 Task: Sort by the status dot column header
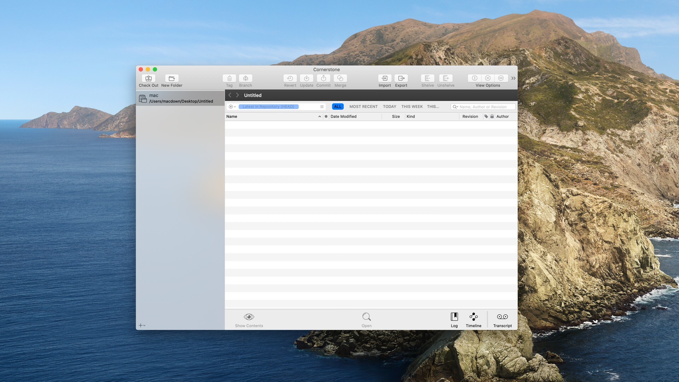pyautogui.click(x=326, y=116)
